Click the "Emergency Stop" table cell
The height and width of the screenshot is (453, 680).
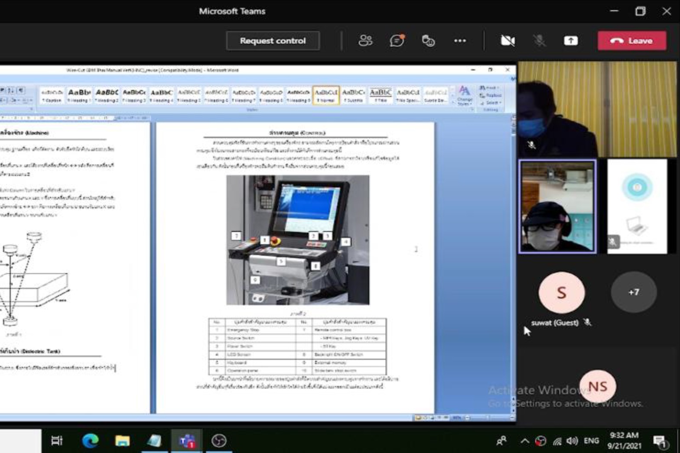(260, 330)
